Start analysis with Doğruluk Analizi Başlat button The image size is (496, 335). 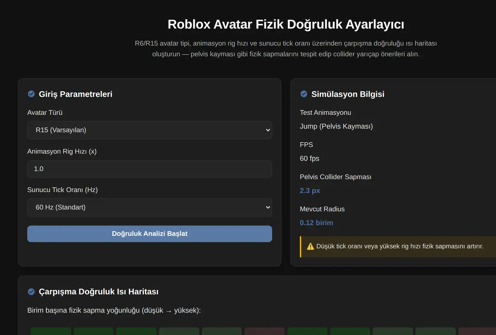(150, 234)
